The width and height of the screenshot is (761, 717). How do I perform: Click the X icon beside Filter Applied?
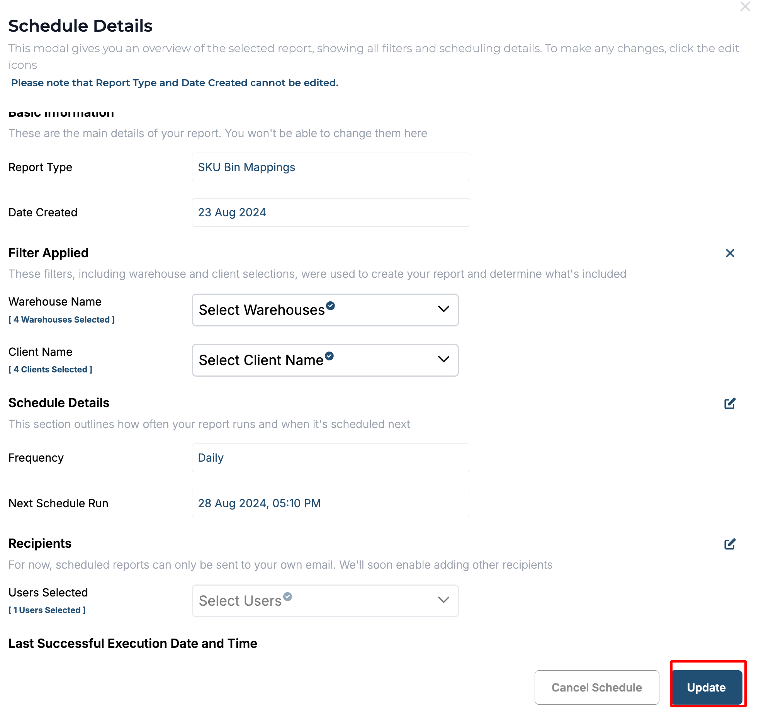730,253
